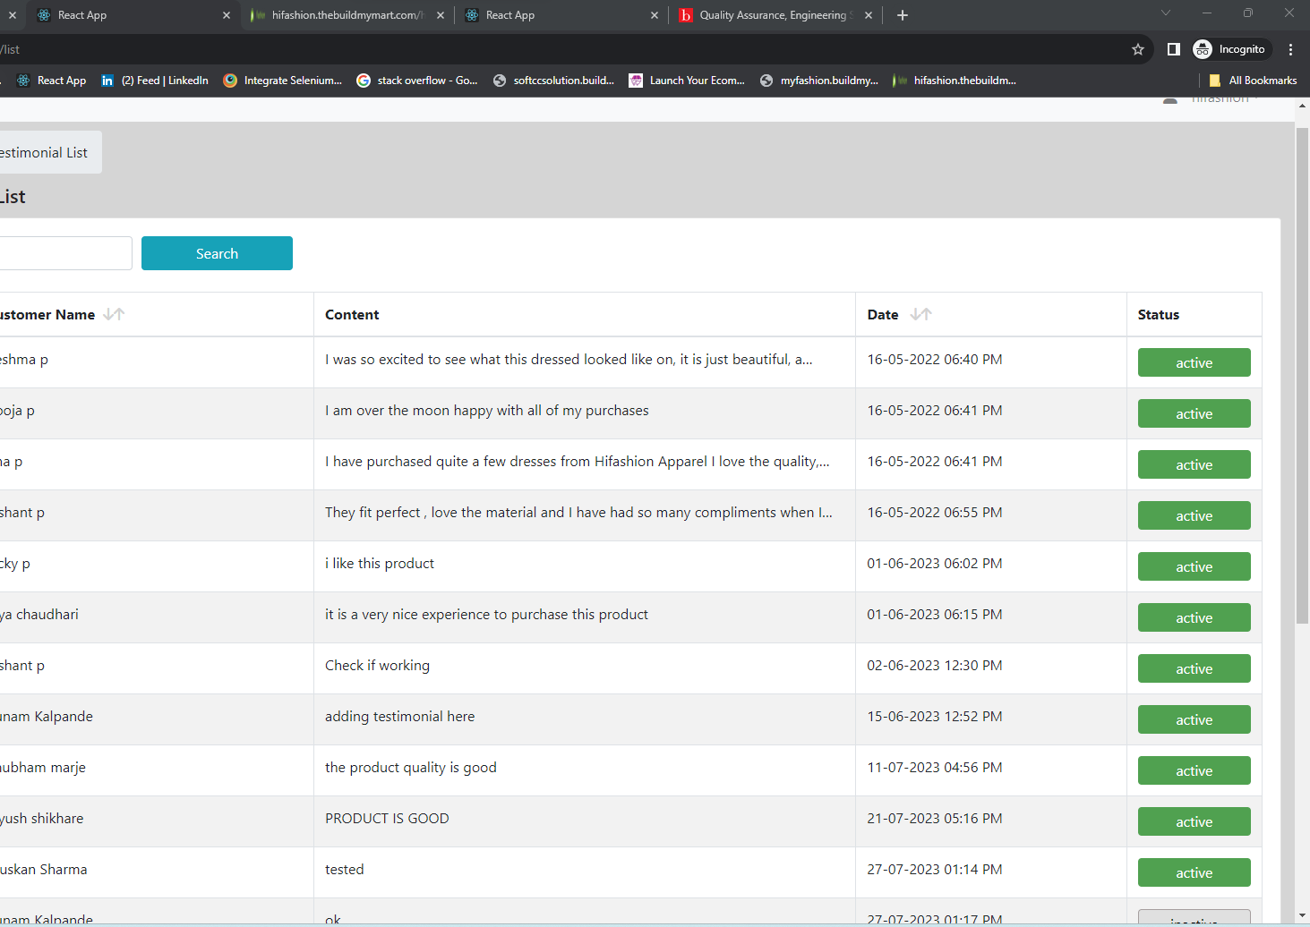Image resolution: width=1310 pixels, height=927 pixels.
Task: Open a new browser tab
Action: (x=903, y=15)
